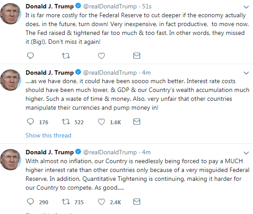The width and height of the screenshot is (253, 214).
Task: Reply to the tweet with 176 replies
Action: (30, 122)
